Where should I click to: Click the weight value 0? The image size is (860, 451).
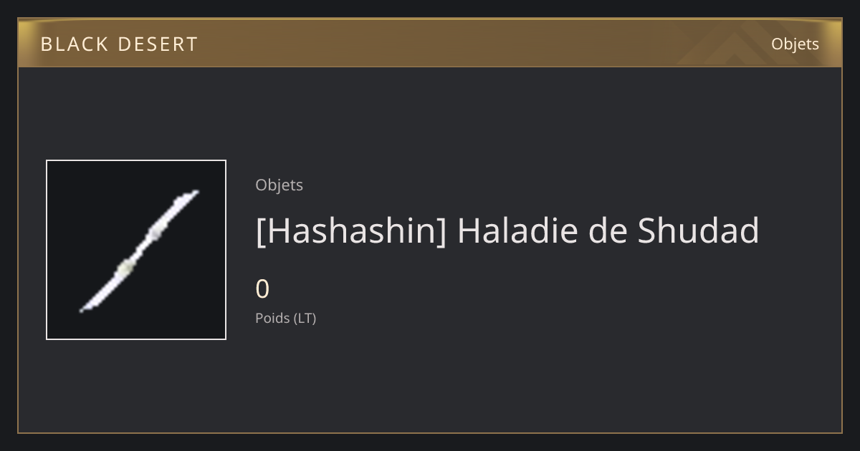point(262,289)
